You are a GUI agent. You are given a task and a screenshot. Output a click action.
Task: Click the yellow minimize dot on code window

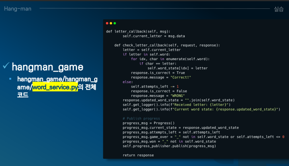(111, 23)
